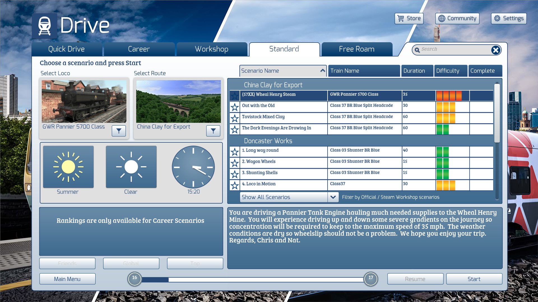Screen dimensions: 538x302
Task: Click in the Search input field
Action: pos(454,49)
